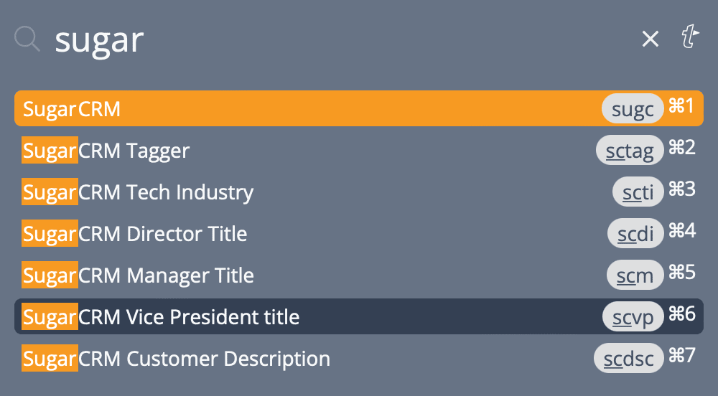Select the SugarCRM Tagger result
This screenshot has height=396, width=718.
359,151
